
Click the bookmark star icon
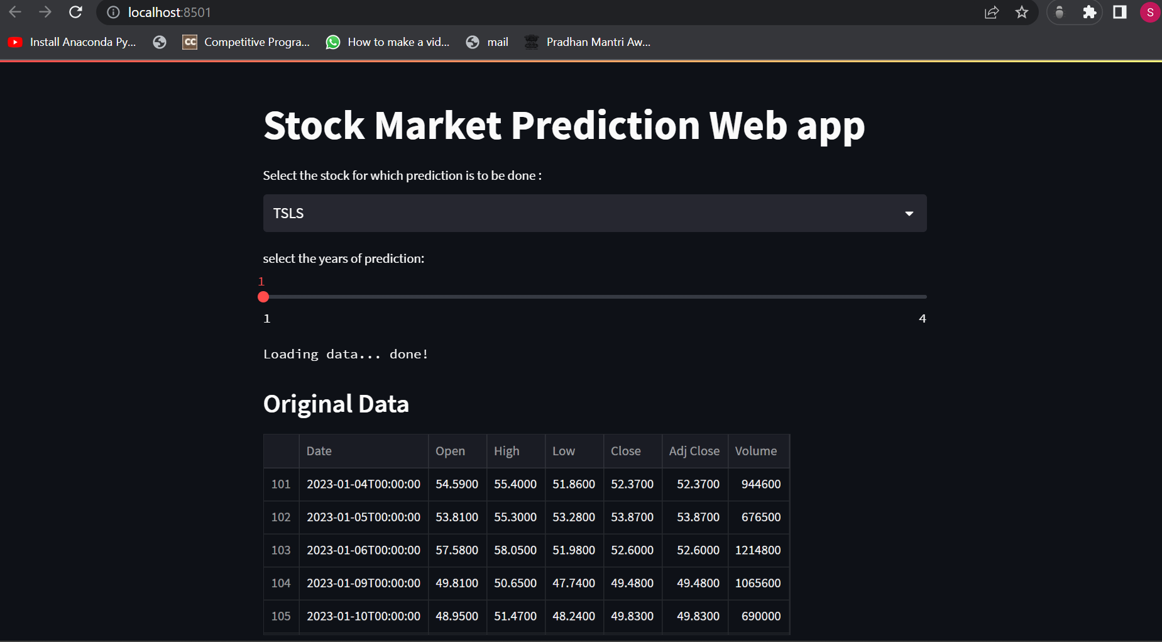1022,12
